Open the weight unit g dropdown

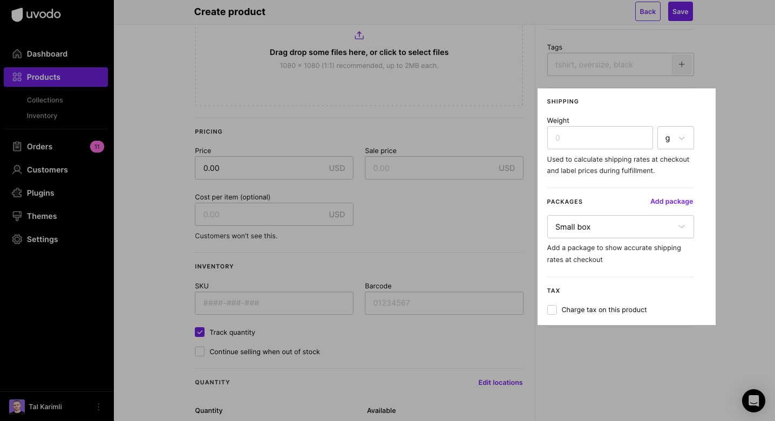676,138
